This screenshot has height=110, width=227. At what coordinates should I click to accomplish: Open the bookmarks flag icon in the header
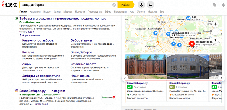point(215,5)
